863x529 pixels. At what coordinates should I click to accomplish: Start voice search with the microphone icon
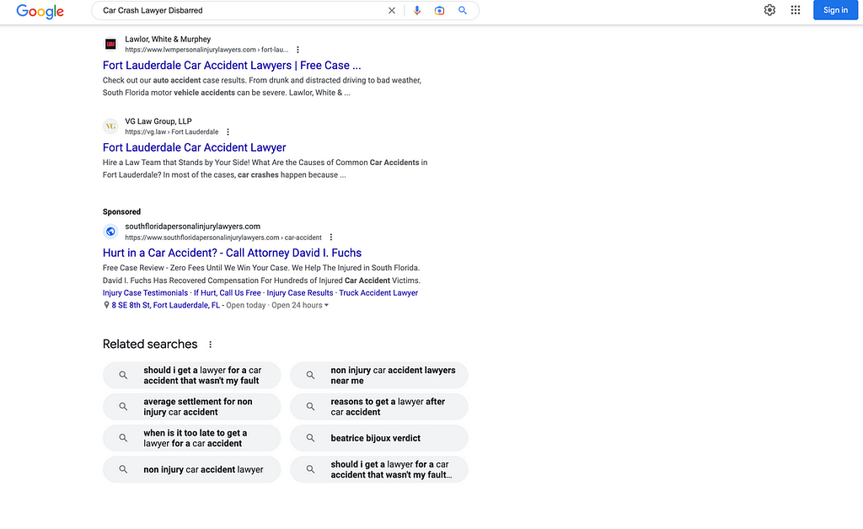pos(416,10)
